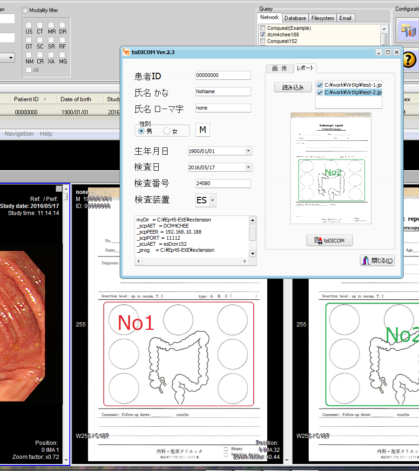Toggle the Conquest152 server checkbox
This screenshot has height=471, width=419.
pos(263,41)
